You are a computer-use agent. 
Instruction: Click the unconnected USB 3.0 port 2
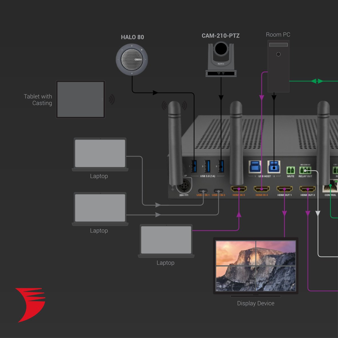click(207, 166)
